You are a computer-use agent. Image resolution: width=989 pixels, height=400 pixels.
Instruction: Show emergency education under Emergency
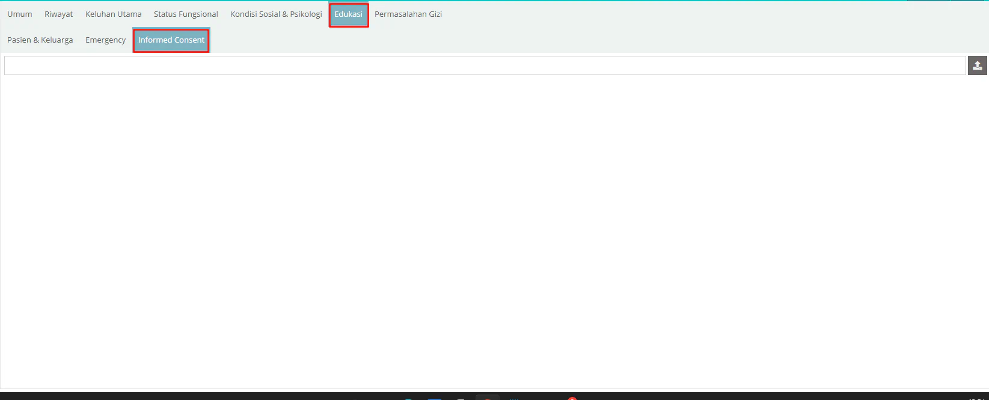[105, 40]
